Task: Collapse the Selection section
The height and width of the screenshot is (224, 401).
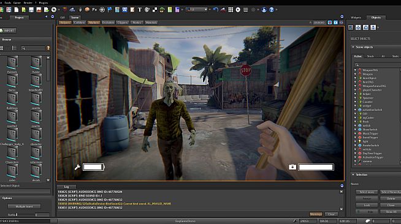Action: (x=353, y=174)
